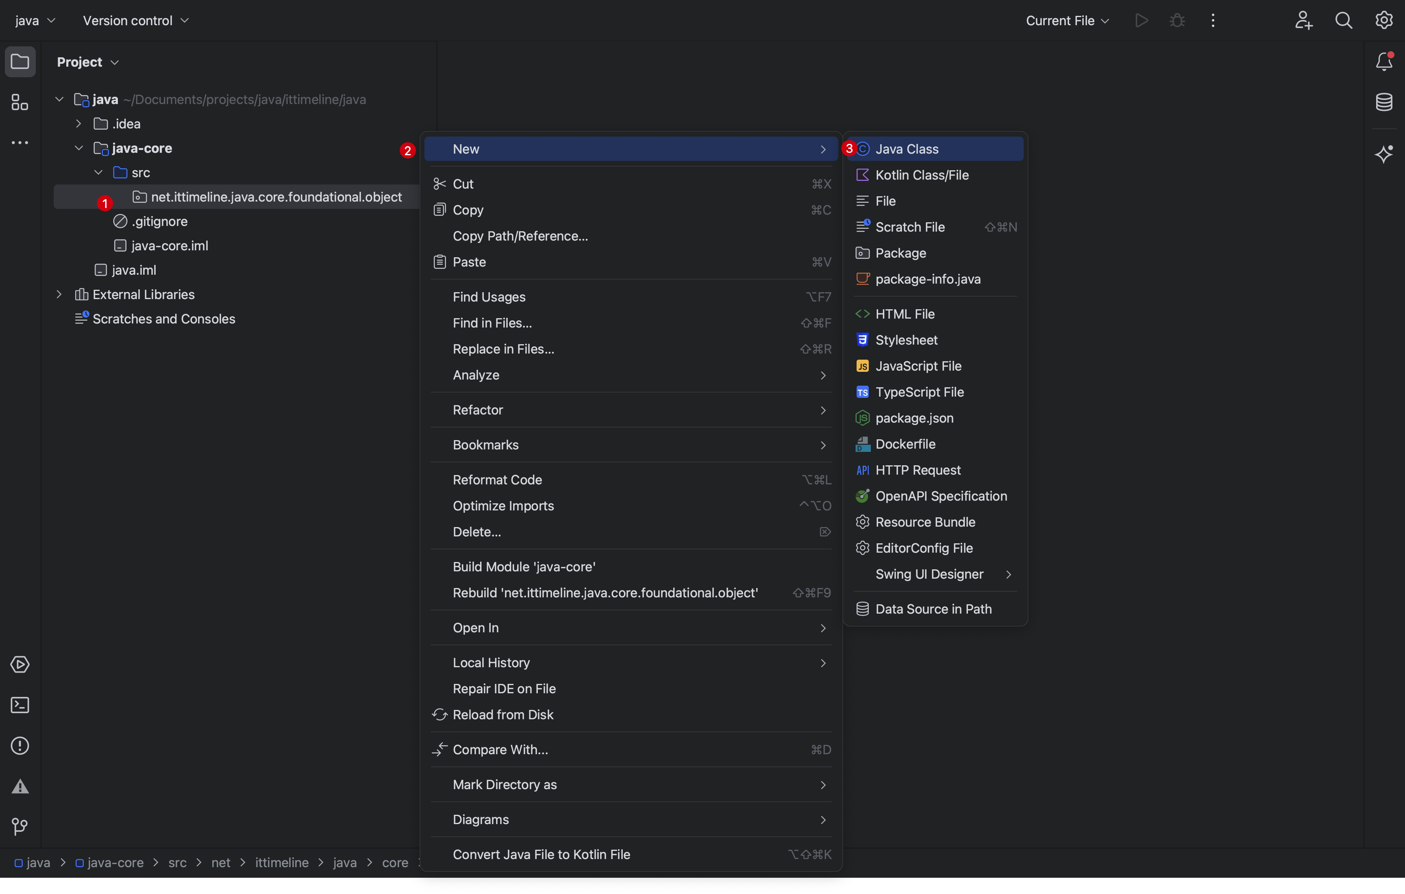Image resolution: width=1405 pixels, height=894 pixels.
Task: Create a TypeScript File
Action: (935, 392)
